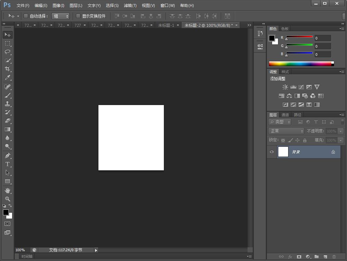Toggle lock transparent pixels in Layers panel
Image resolution: width=347 pixels, height=261 pixels.
(283, 140)
